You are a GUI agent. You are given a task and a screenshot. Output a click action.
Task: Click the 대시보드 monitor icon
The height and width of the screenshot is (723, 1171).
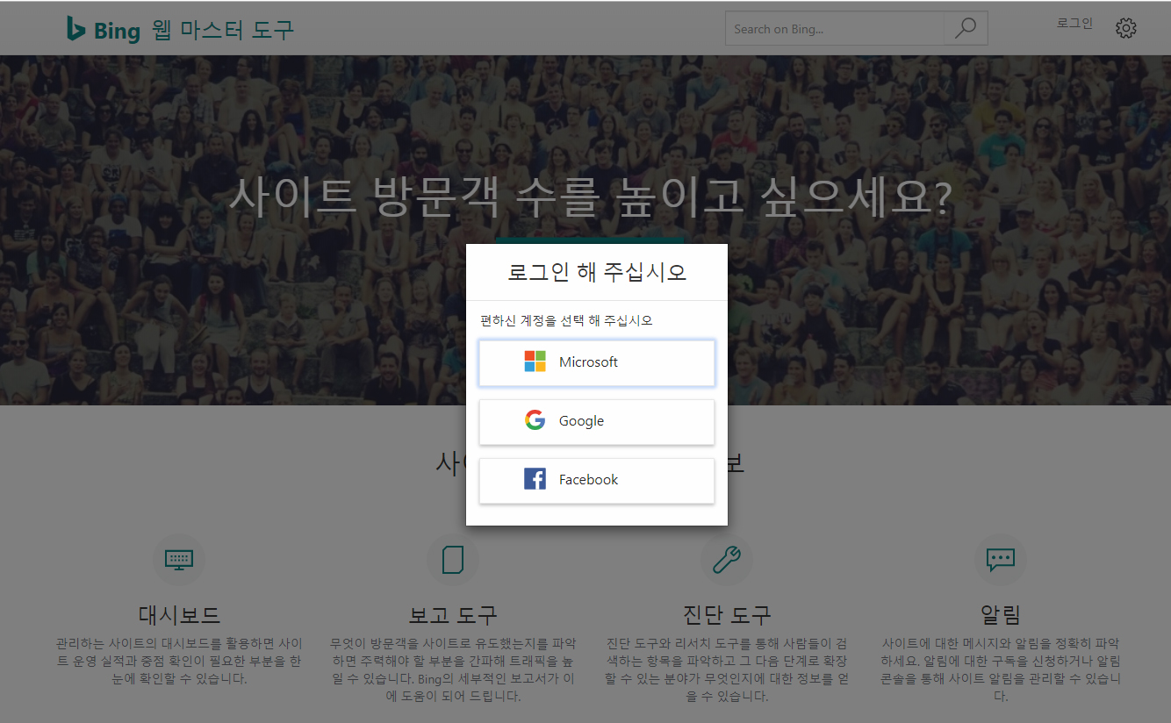[x=179, y=559]
